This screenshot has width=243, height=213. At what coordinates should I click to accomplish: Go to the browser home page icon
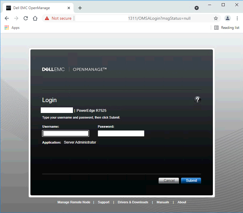35,18
